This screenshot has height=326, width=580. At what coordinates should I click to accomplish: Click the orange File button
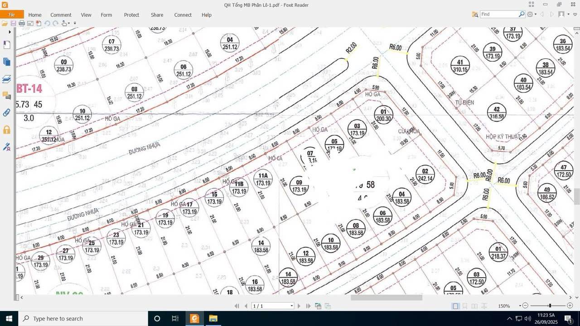[12, 14]
